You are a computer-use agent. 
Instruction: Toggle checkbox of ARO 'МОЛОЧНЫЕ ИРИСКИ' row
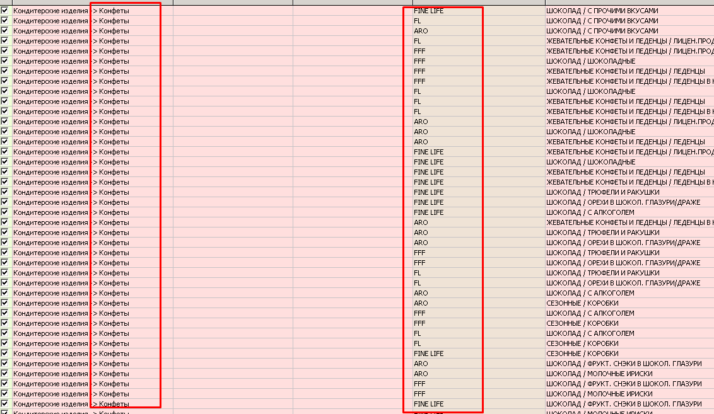pyautogui.click(x=4, y=374)
